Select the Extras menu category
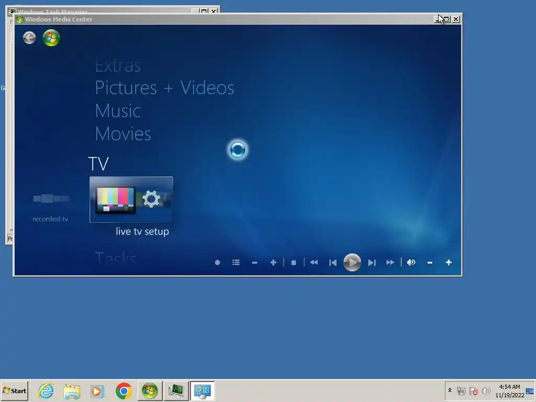 coord(118,65)
